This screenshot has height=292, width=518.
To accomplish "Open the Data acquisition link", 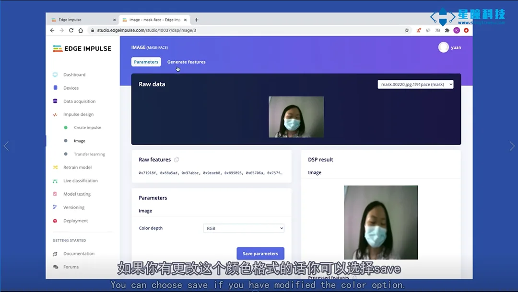I will click(x=79, y=101).
